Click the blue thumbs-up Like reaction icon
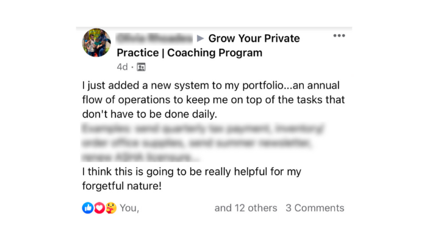Viewport: 427px width, 244px height. tap(88, 208)
